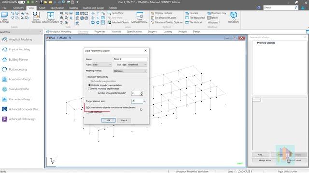
Task: Go to Supports page tab
Action: 153,32
